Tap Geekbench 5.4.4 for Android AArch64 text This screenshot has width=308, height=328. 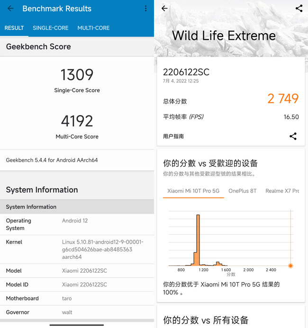pos(52,160)
